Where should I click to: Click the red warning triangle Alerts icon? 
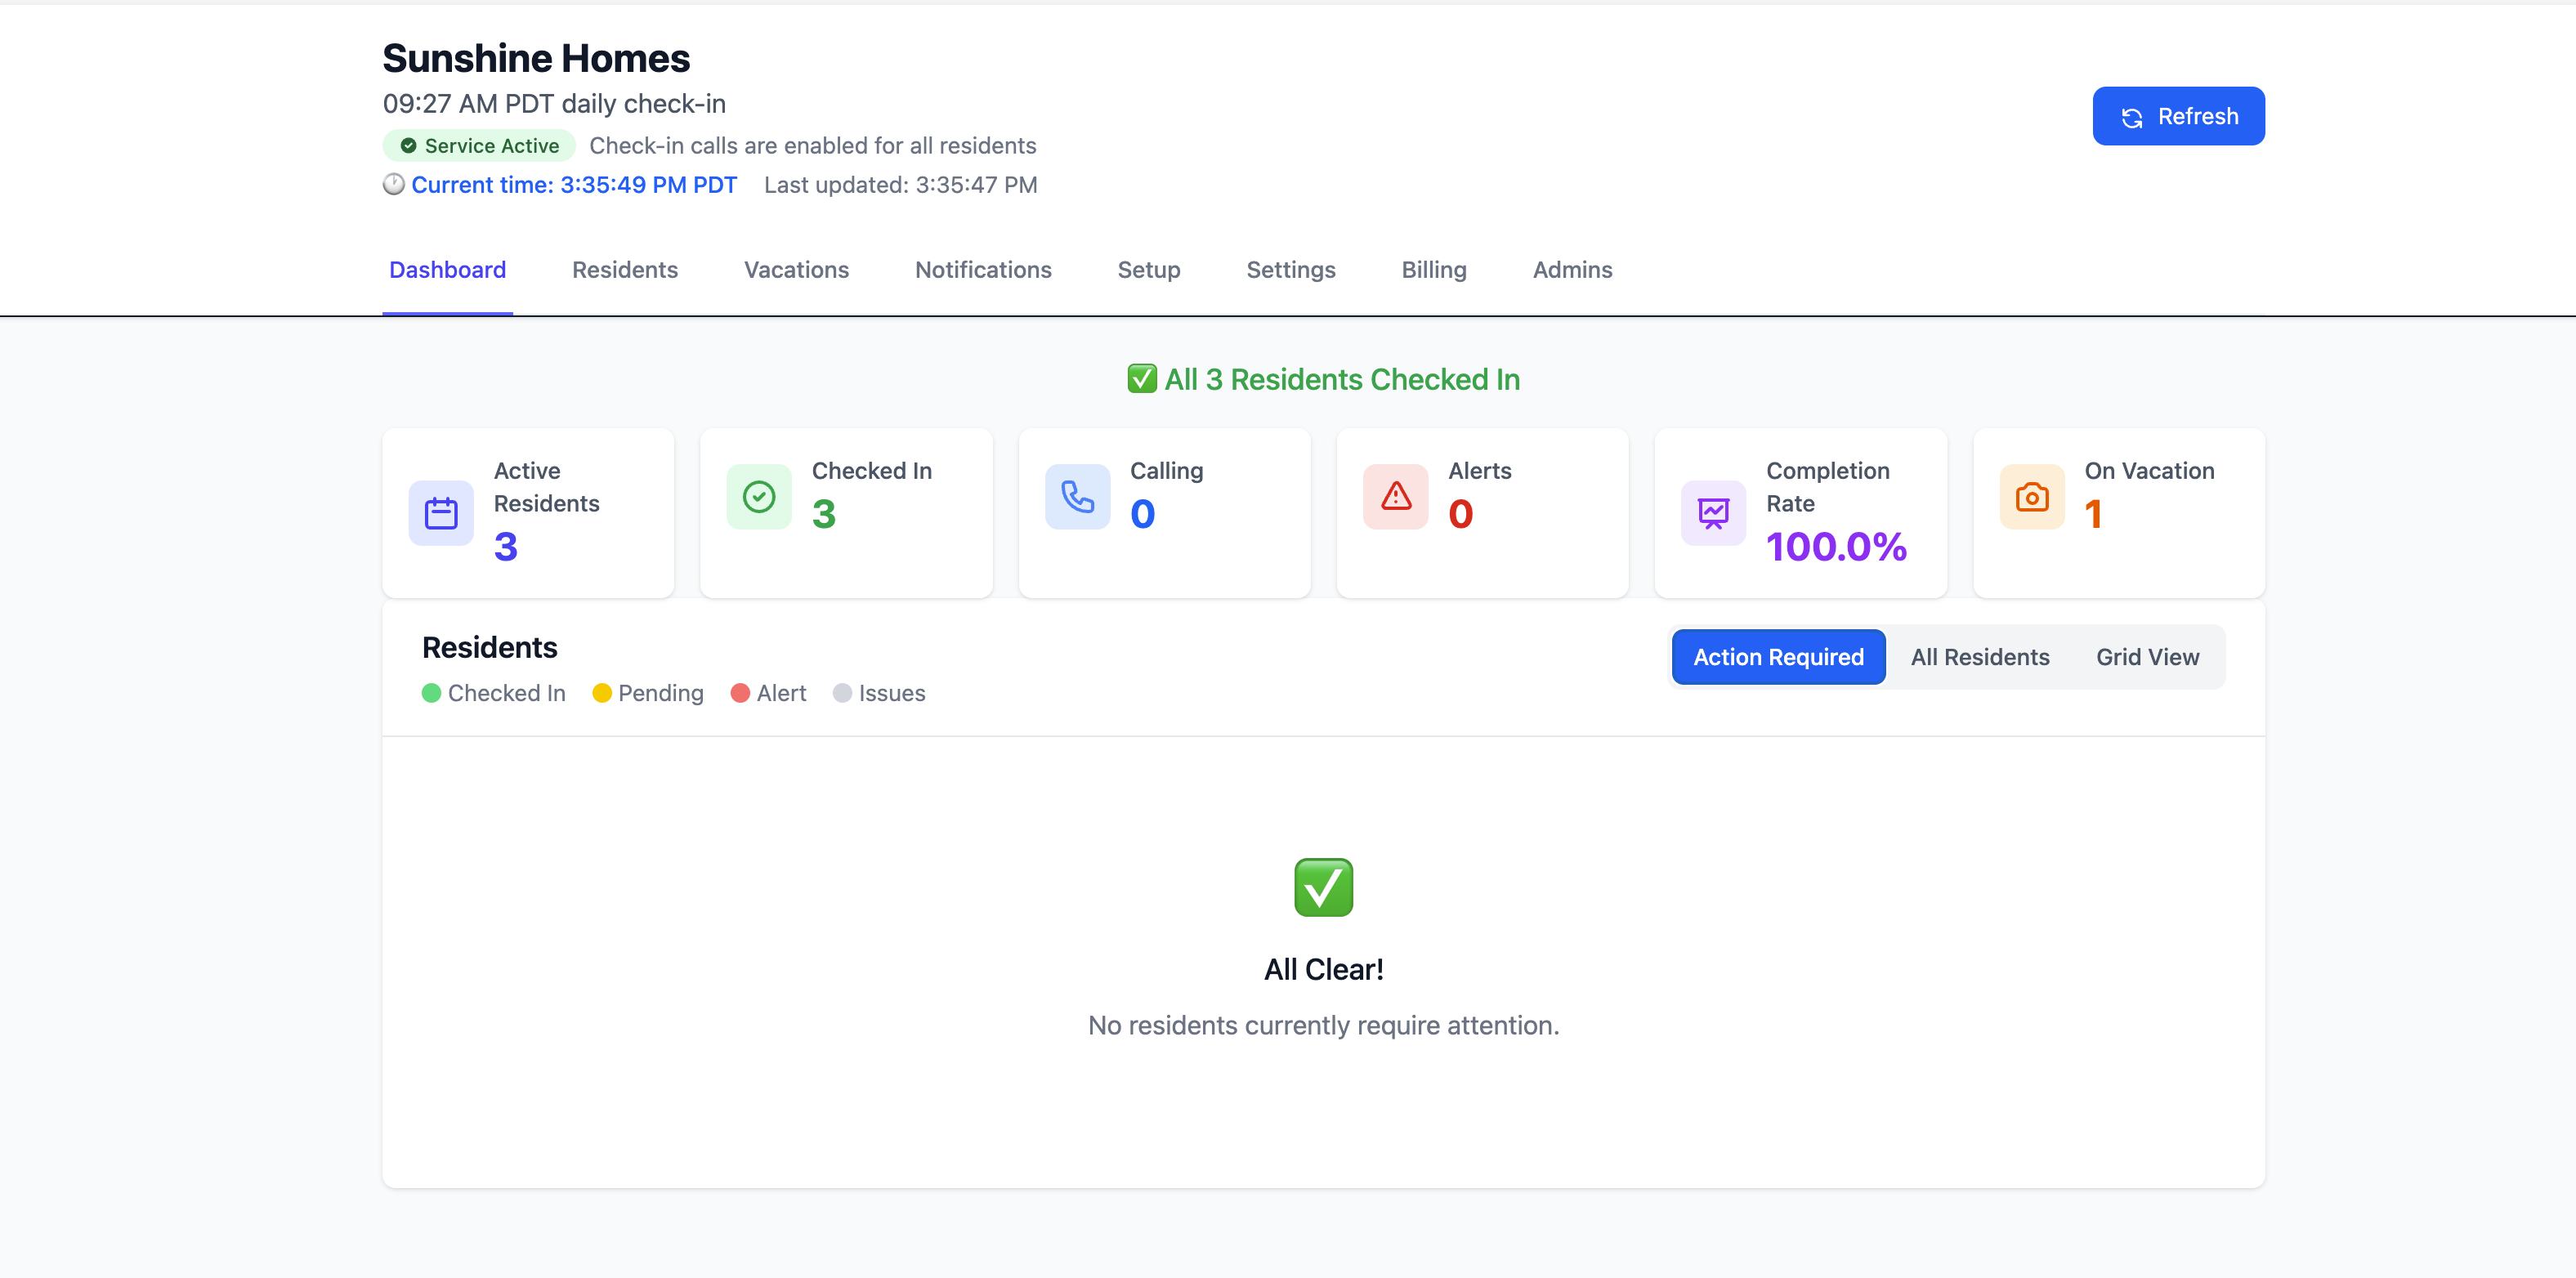[1395, 497]
